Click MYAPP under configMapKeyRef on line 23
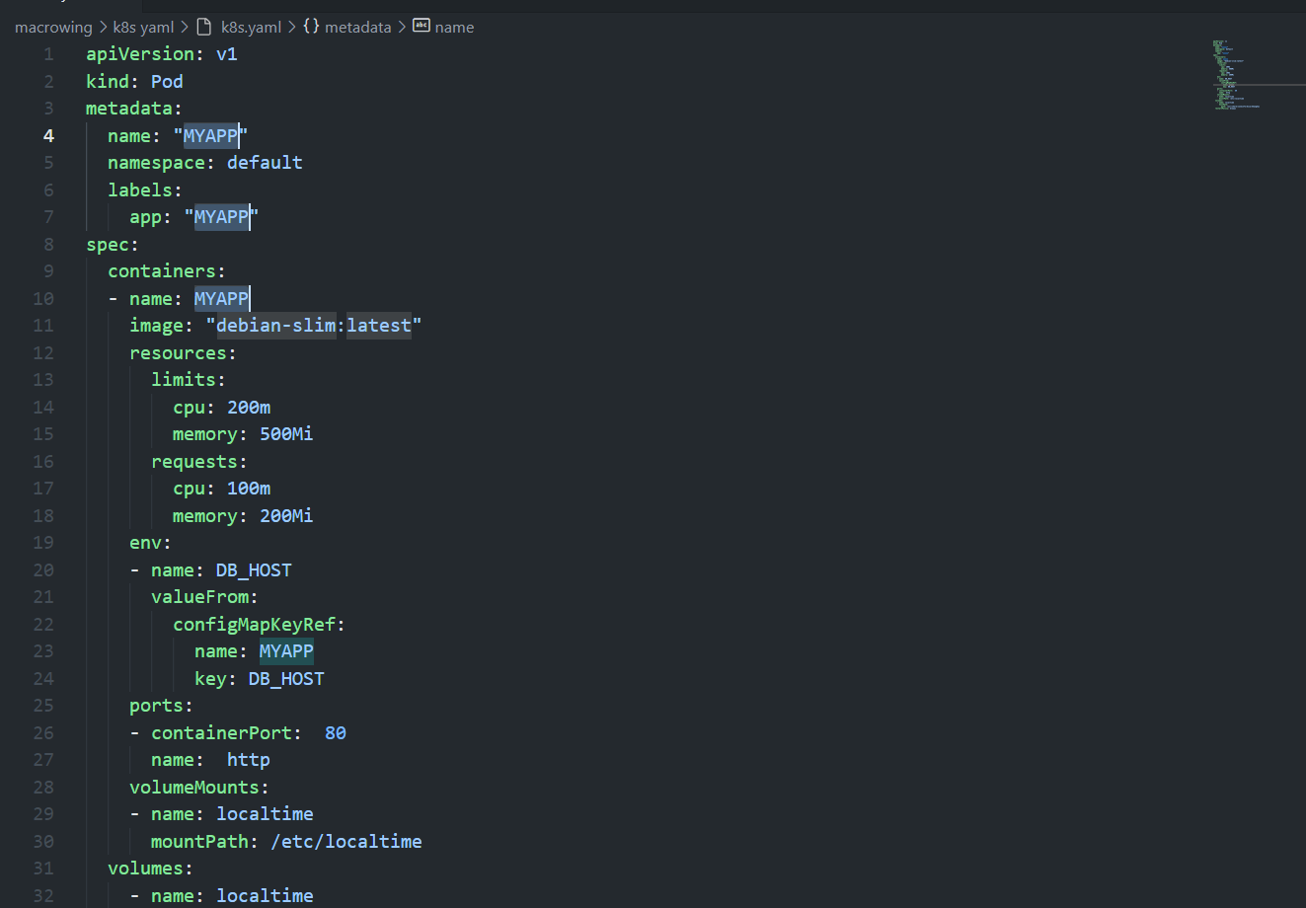 286,651
